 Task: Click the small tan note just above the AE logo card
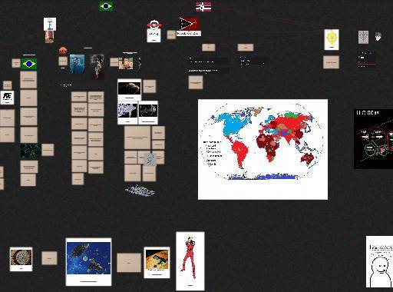pyautogui.click(x=8, y=85)
